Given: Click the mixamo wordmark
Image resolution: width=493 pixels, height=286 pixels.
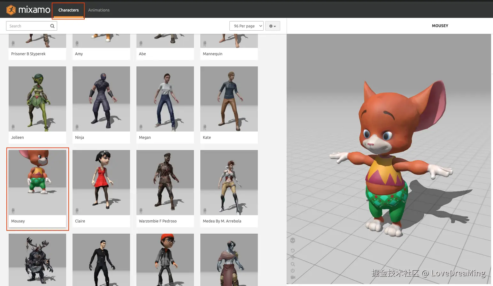Looking at the screenshot, I should click(x=34, y=10).
